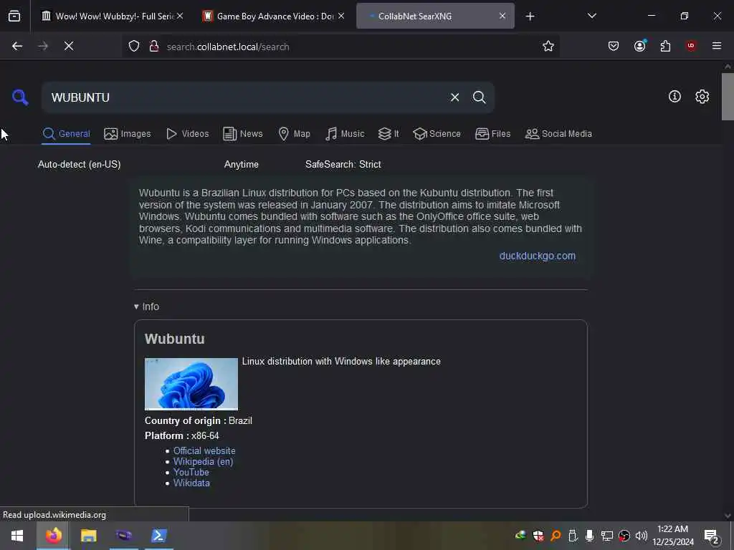Switch to the Images category
Screen dimensions: 734x550
[128, 134]
